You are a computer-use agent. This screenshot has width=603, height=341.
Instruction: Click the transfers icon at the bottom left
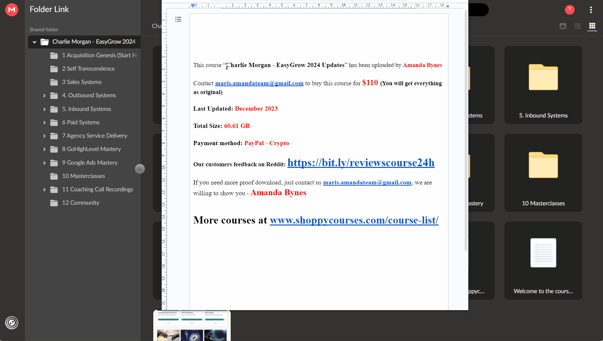pyautogui.click(x=12, y=323)
